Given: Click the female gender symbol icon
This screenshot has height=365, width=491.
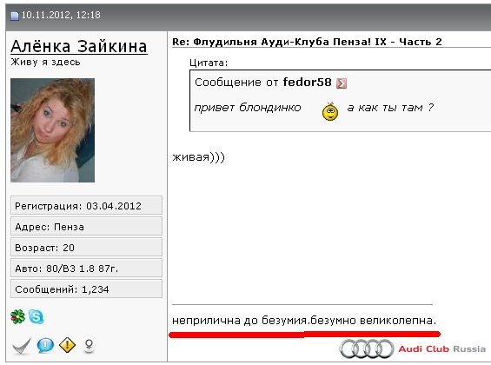Looking at the screenshot, I should (89, 346).
